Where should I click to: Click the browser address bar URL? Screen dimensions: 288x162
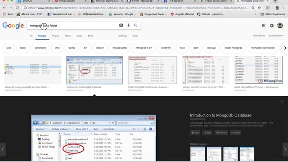coord(138,8)
